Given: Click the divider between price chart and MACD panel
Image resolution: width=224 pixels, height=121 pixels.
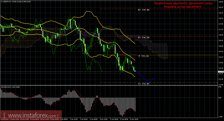Looking at the screenshot, I should pos(109,85).
